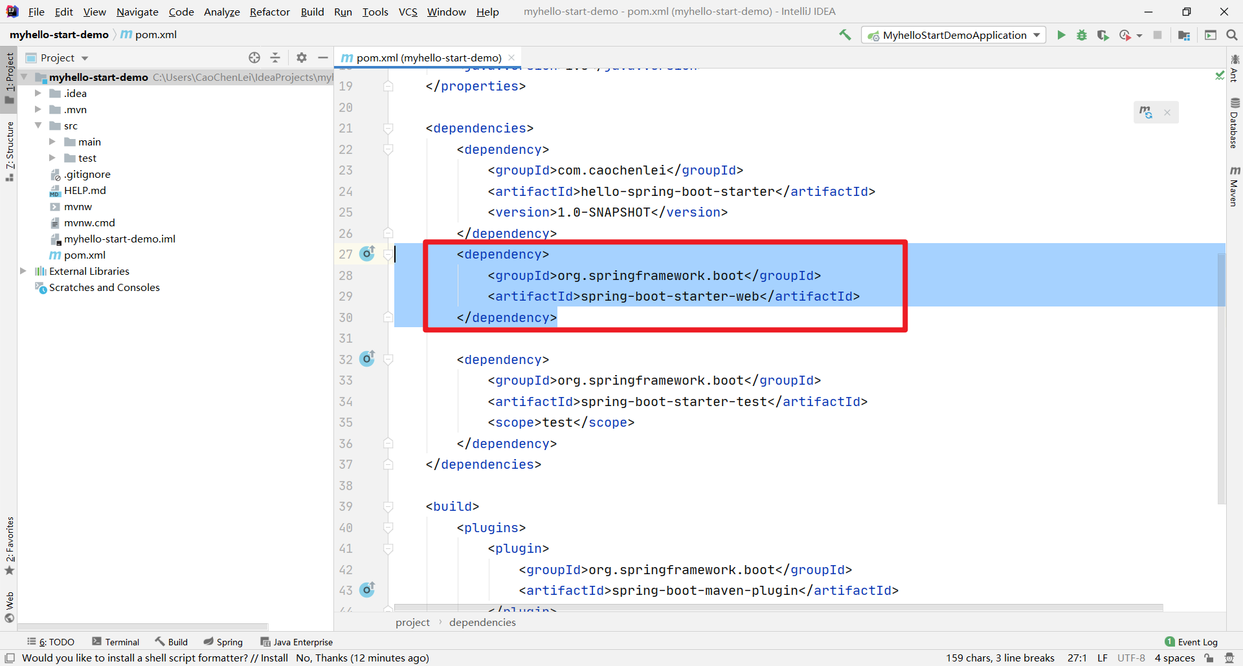The image size is (1243, 666).
Task: Click the Build Project hammer icon
Action: pyautogui.click(x=845, y=35)
